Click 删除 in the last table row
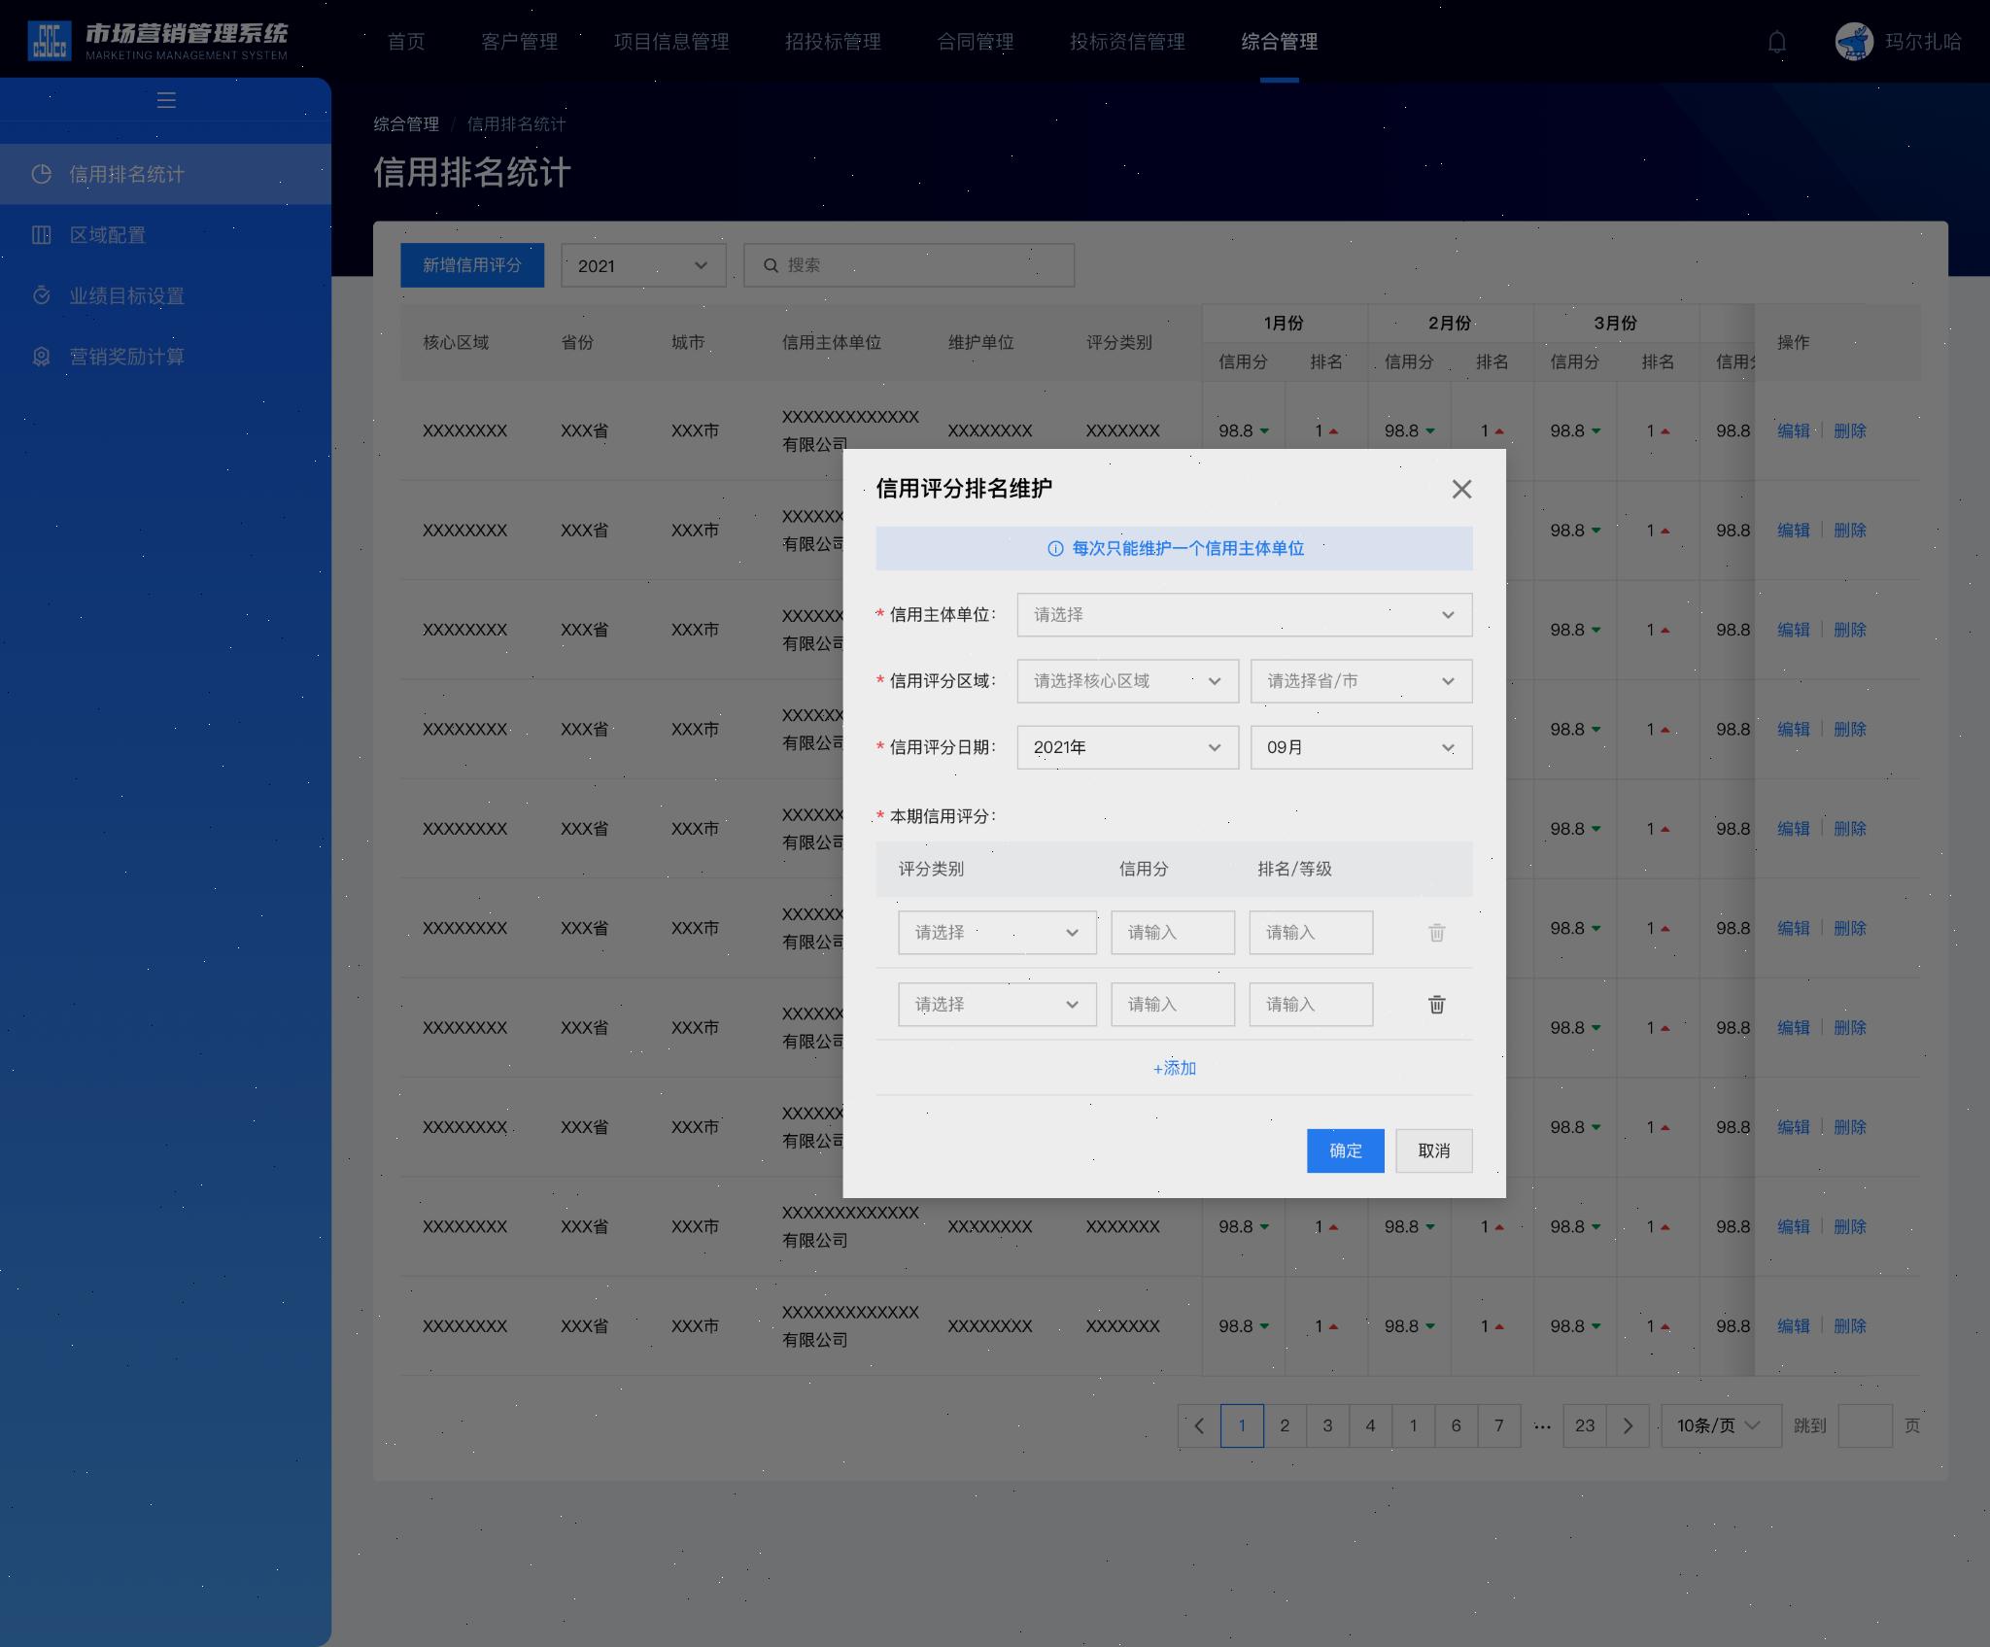Viewport: 1990px width, 1647px height. coord(1850,1326)
